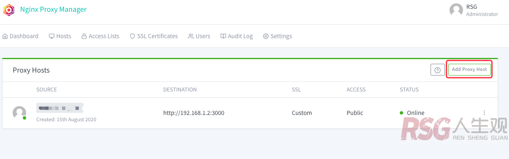This screenshot has height=159, width=509.
Task: Open the Access Lists tab
Action: [x=100, y=36]
